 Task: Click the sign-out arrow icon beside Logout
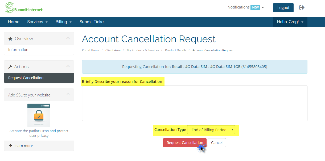[x=302, y=7]
